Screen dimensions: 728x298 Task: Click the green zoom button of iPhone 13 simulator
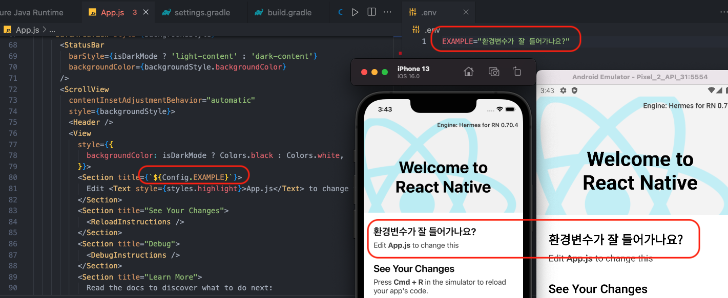(385, 72)
